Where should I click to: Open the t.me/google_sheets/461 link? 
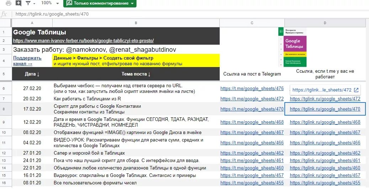pyautogui.click(x=252, y=161)
